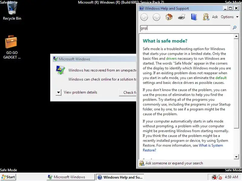
Task: Click the Help window title bar question icon
Action: 141,8
